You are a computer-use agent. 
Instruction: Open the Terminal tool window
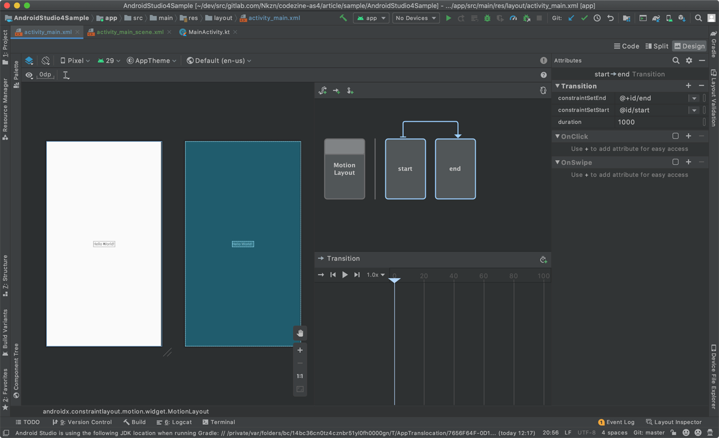pyautogui.click(x=219, y=422)
